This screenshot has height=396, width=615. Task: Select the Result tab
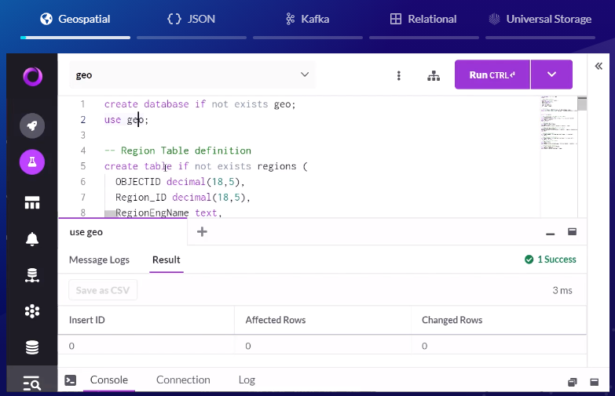167,260
